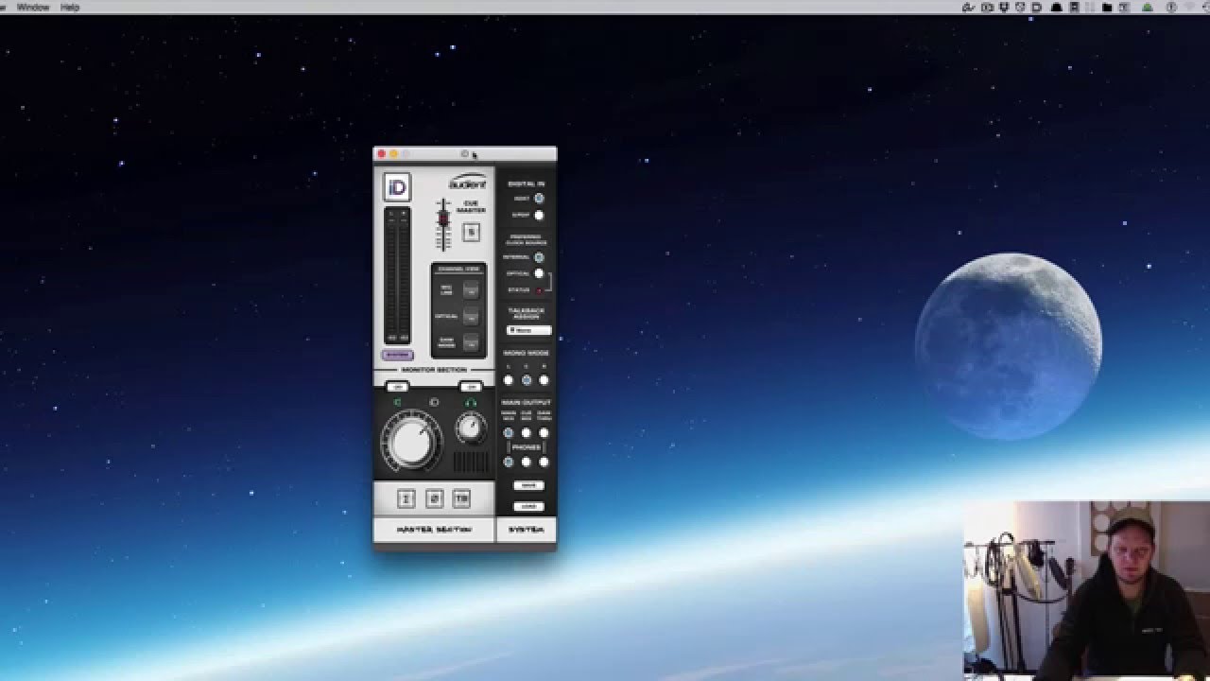Click the left Off button above speaker

click(x=397, y=387)
